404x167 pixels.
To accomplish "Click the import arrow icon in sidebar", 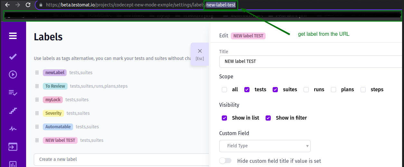I will 13,147.
